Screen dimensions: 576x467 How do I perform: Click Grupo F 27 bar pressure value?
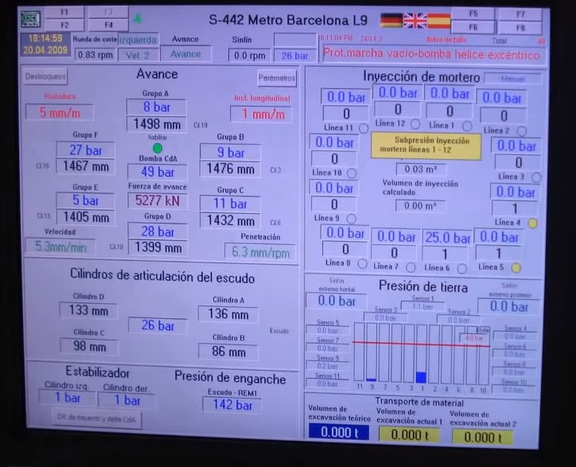(x=85, y=150)
